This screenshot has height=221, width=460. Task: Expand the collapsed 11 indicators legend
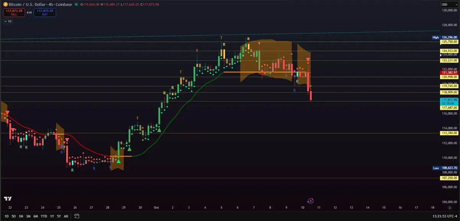pos(8,21)
